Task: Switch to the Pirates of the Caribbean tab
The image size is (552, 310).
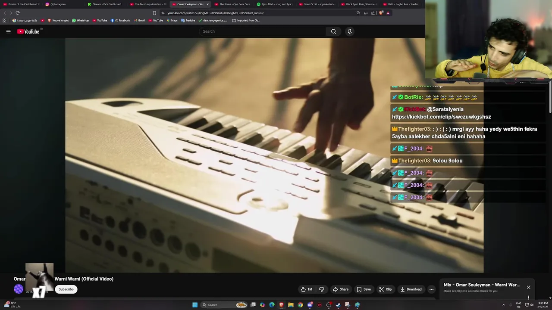Action: [x=21, y=4]
